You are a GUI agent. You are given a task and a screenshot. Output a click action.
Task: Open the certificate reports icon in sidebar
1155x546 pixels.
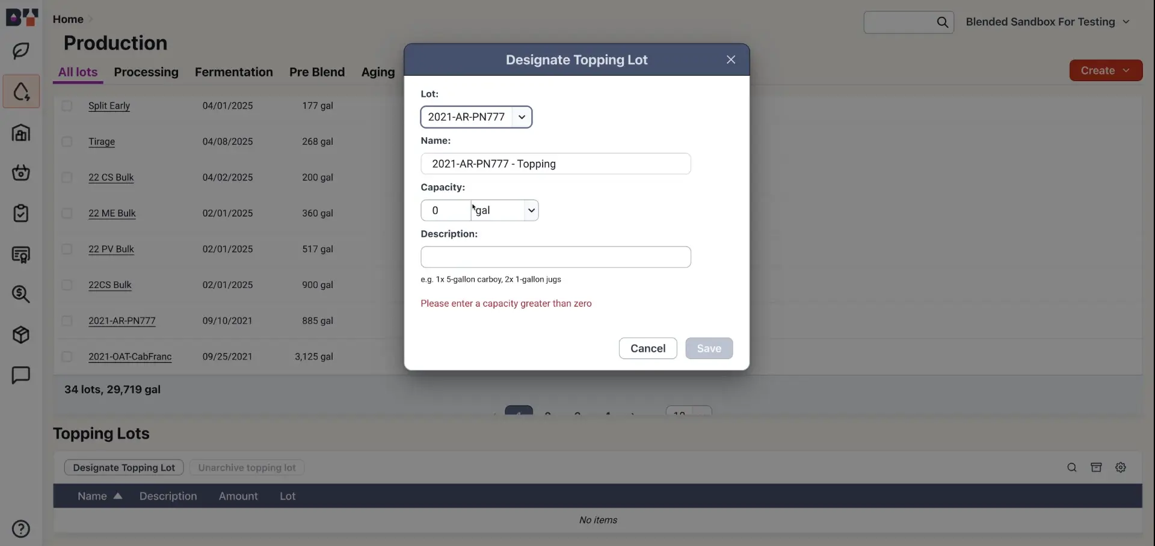pyautogui.click(x=21, y=254)
